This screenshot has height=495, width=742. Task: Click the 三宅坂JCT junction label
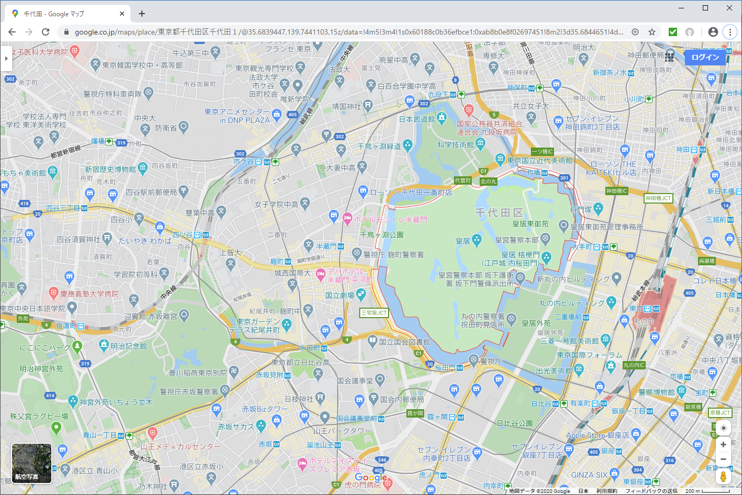(x=374, y=313)
